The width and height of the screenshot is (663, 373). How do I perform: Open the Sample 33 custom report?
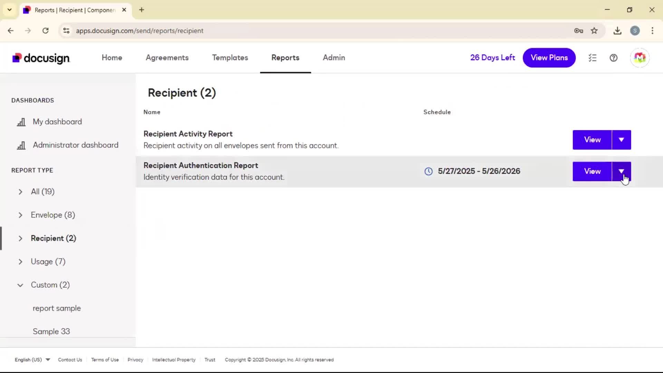(x=51, y=332)
